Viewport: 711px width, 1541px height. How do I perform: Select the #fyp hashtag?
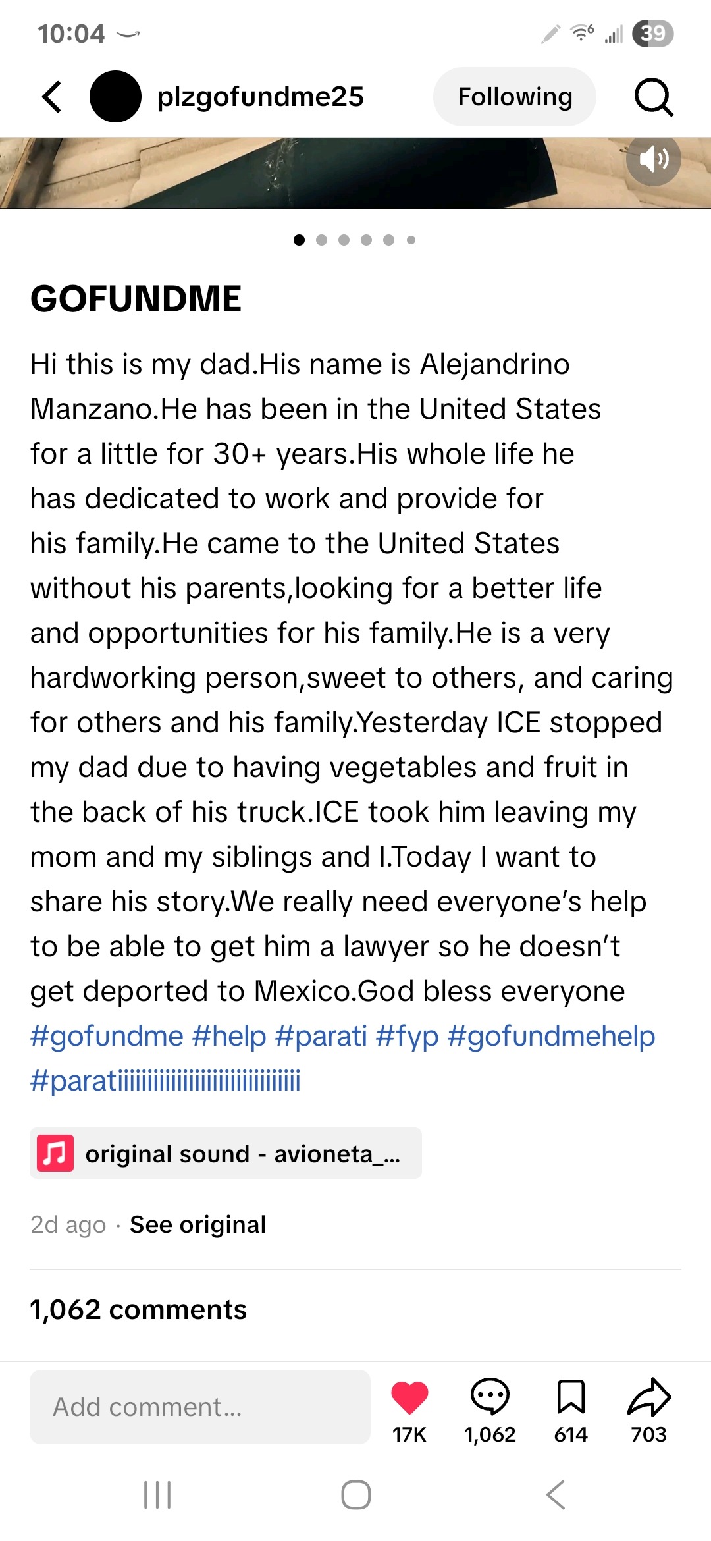407,1036
